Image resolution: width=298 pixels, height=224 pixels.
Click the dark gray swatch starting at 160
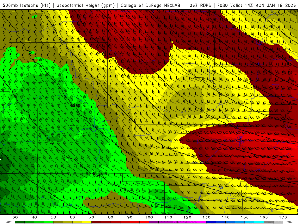point(269,222)
